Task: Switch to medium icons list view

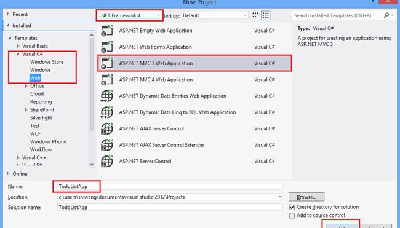Action: (266, 15)
